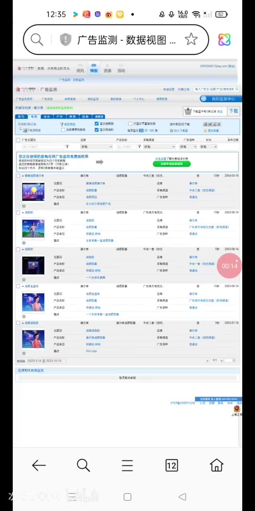Open browser bottom search icon
255x511 pixels.
(83, 465)
